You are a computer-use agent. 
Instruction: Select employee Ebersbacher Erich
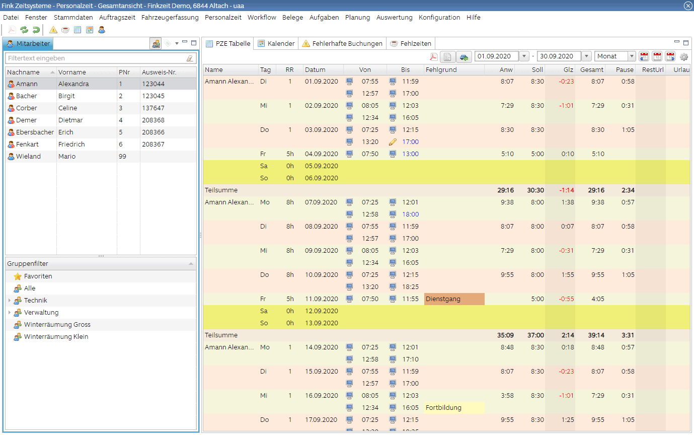coord(101,132)
